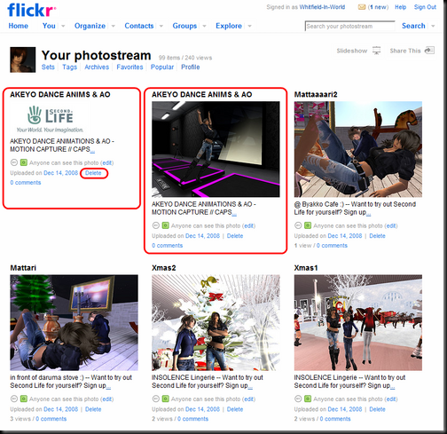Open the Mattaaaari2 photo thumbnail

point(358,149)
